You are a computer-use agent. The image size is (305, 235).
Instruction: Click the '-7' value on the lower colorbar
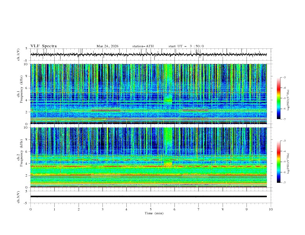click(x=284, y=183)
